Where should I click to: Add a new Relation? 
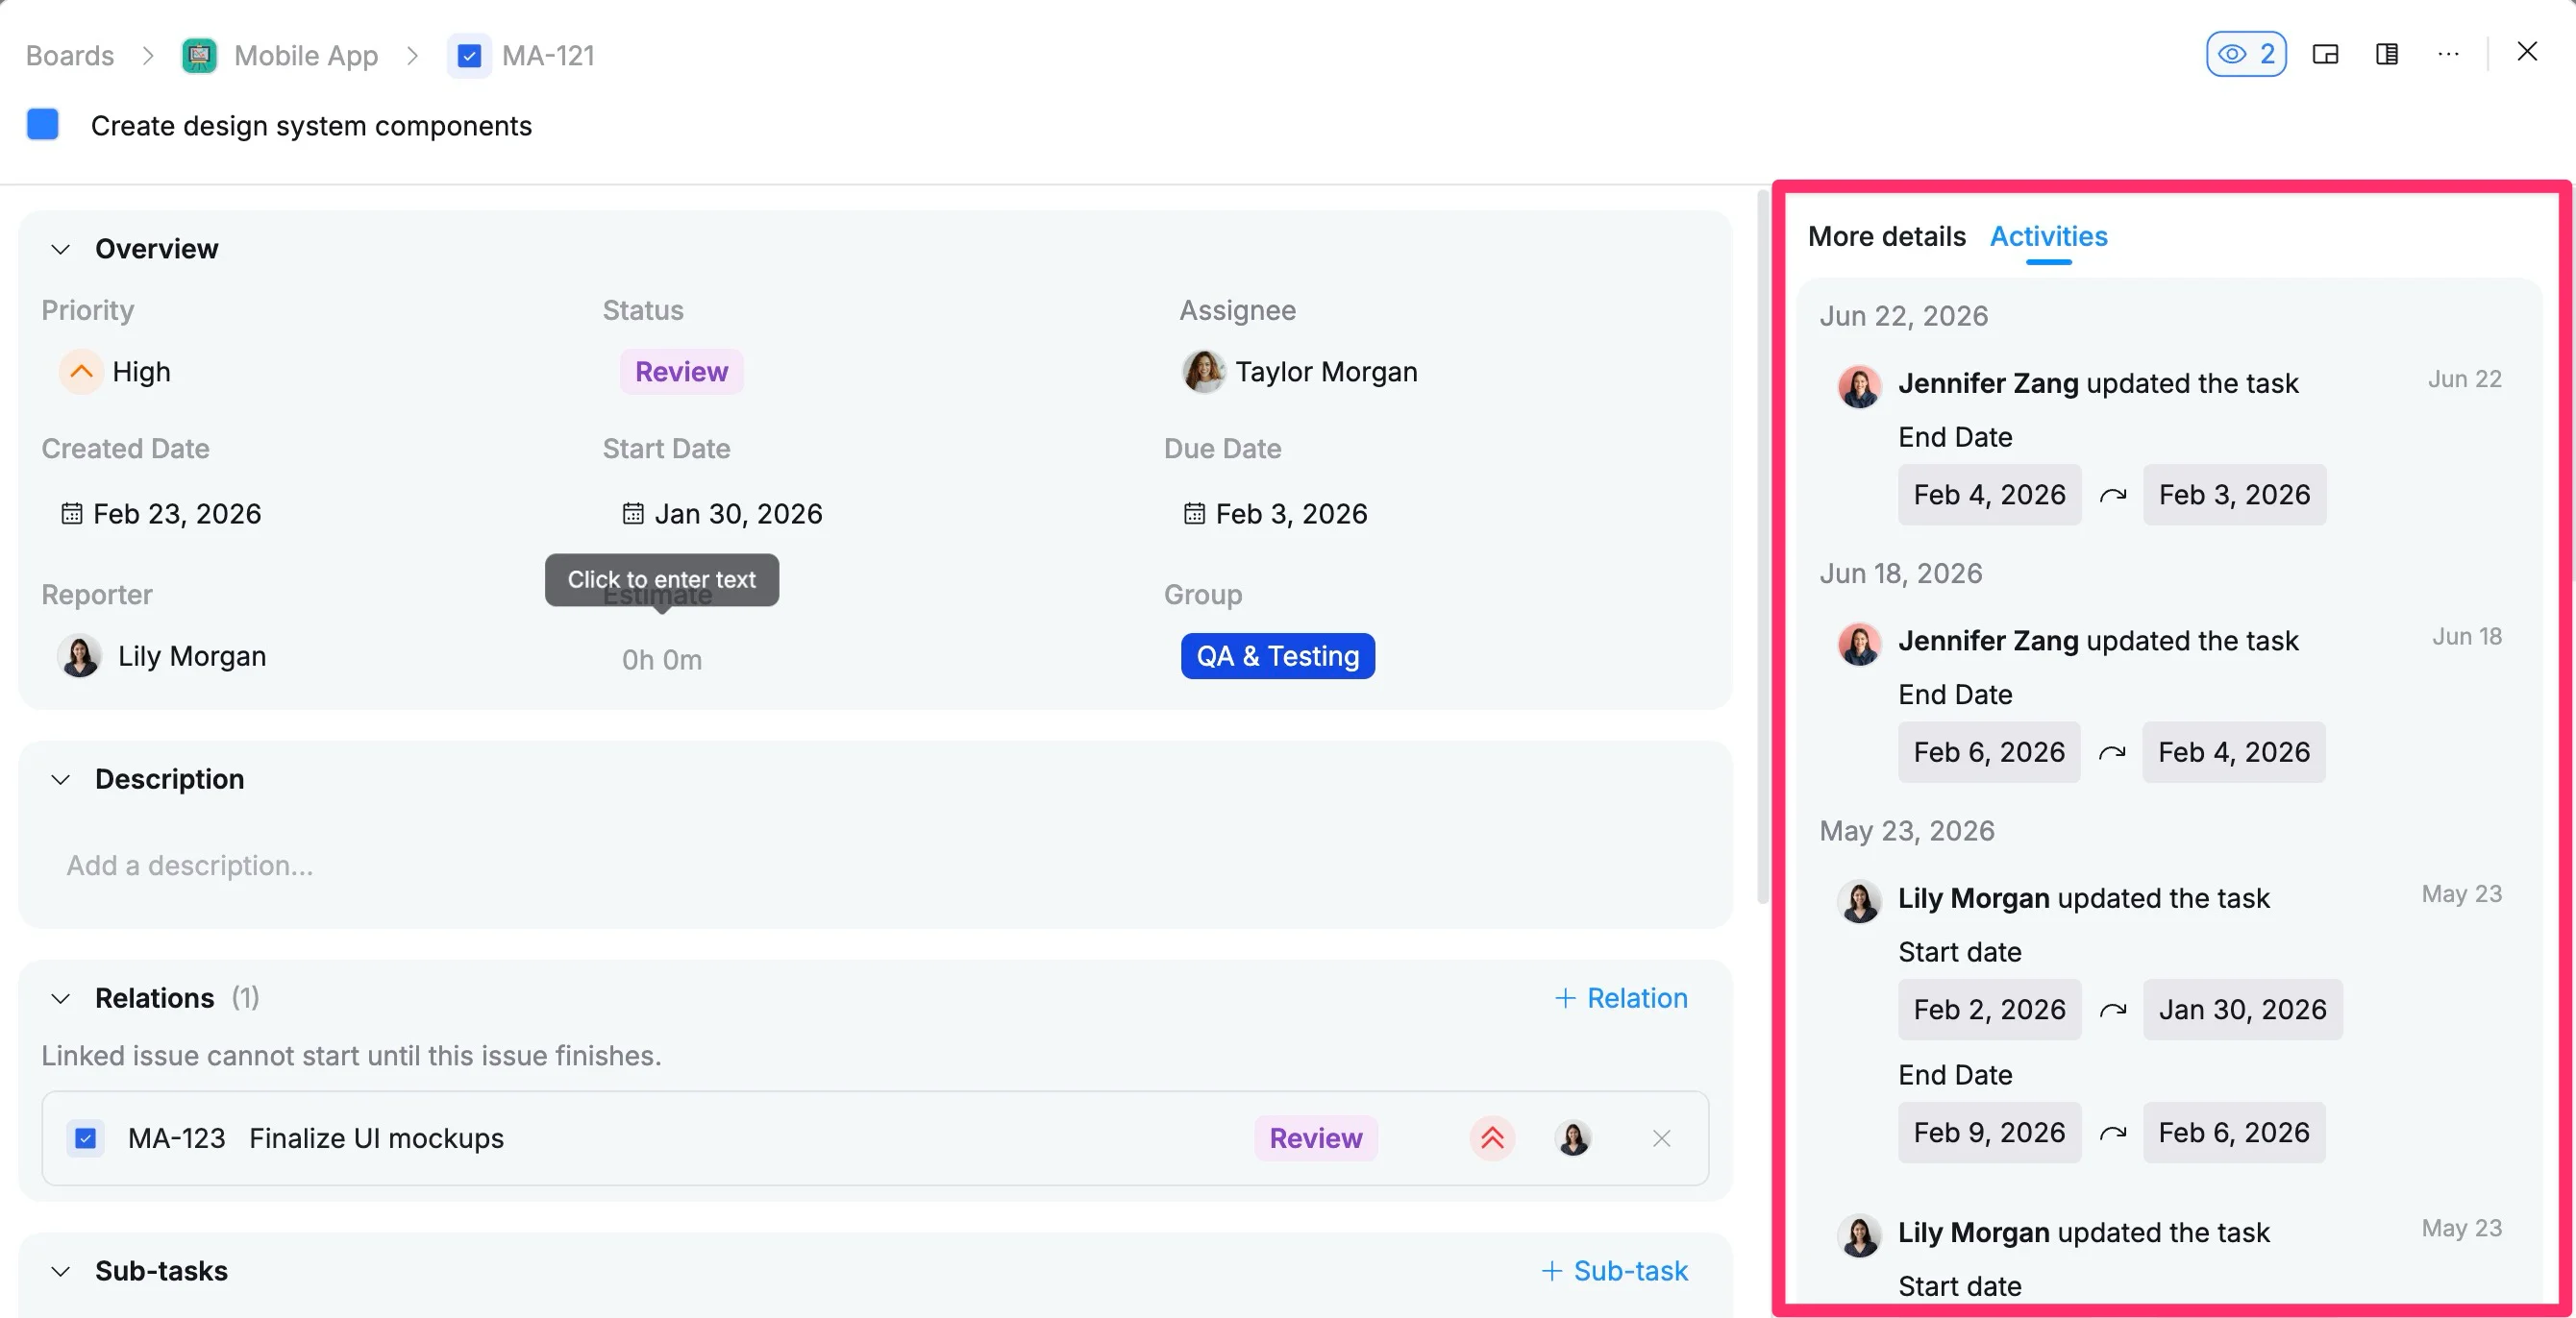pyautogui.click(x=1621, y=998)
